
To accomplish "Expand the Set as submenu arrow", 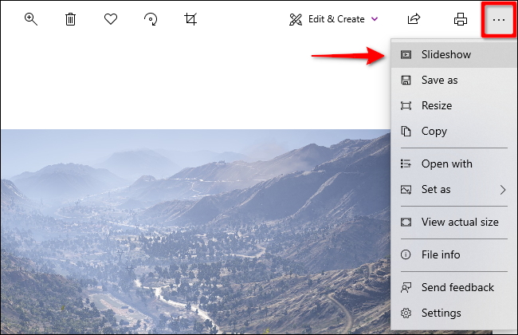I will click(503, 190).
